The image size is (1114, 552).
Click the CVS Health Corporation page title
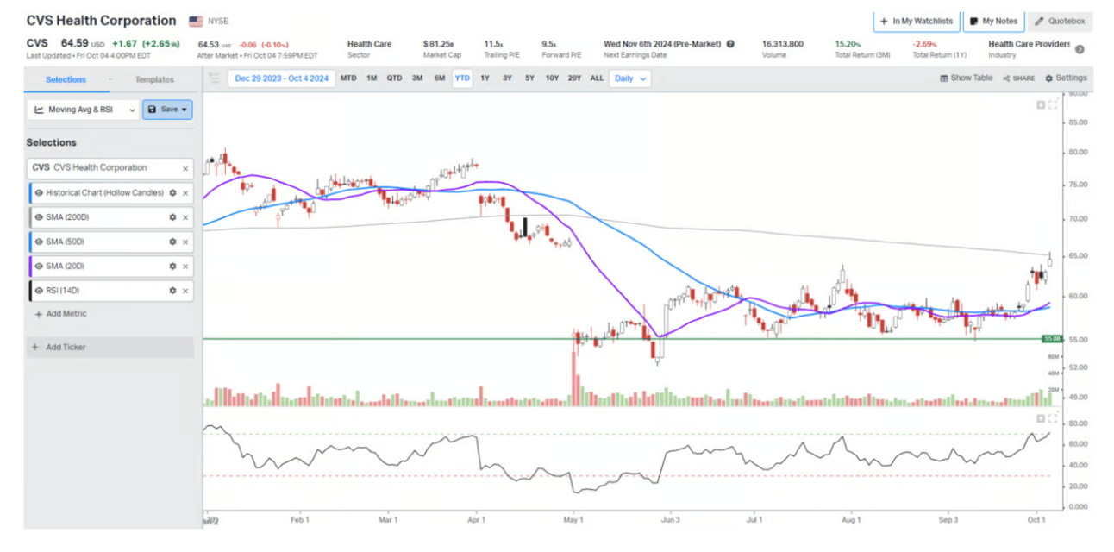pyautogui.click(x=101, y=21)
